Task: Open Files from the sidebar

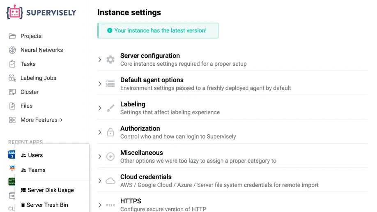Action: pos(26,106)
